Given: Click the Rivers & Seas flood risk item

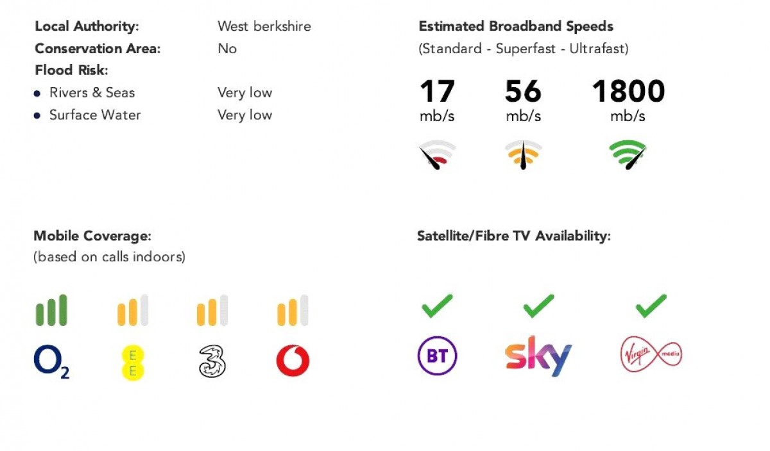Looking at the screenshot, I should 92,93.
